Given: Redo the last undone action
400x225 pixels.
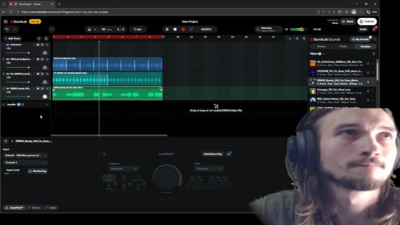Looking at the screenshot, I should click(15, 29).
